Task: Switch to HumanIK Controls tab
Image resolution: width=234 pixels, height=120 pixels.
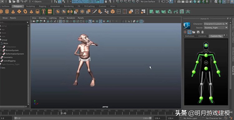Action: (202, 36)
